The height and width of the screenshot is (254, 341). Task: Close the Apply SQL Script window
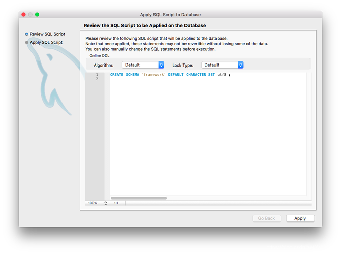[24, 14]
